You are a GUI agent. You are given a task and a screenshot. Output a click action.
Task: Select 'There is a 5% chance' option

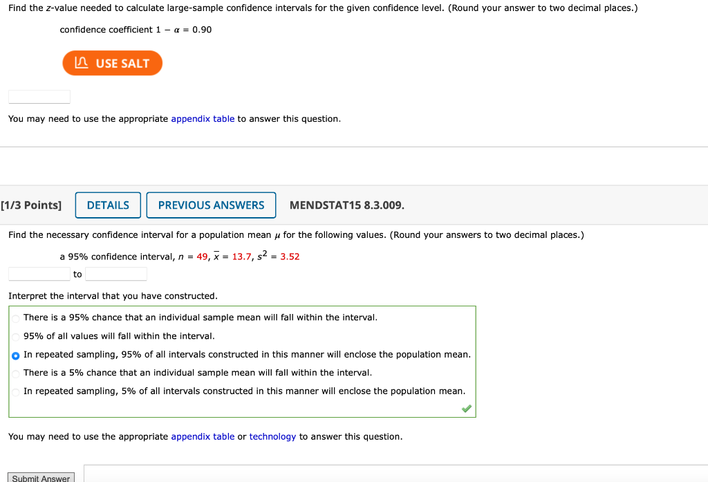tap(15, 373)
